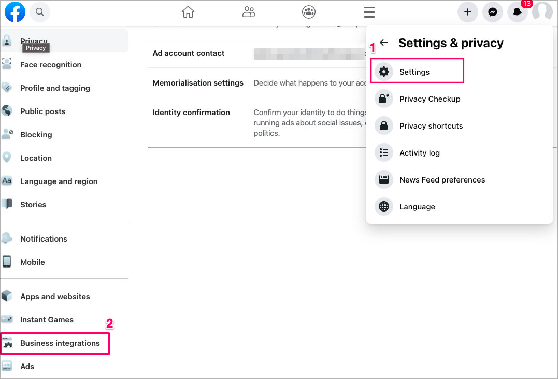Click the Instant Games controller icon
Image resolution: width=558 pixels, height=379 pixels.
(x=7, y=319)
